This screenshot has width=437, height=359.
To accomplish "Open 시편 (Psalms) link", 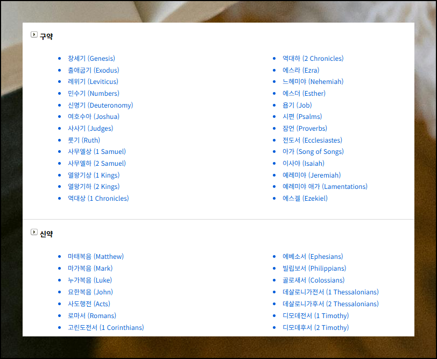I will [x=302, y=116].
